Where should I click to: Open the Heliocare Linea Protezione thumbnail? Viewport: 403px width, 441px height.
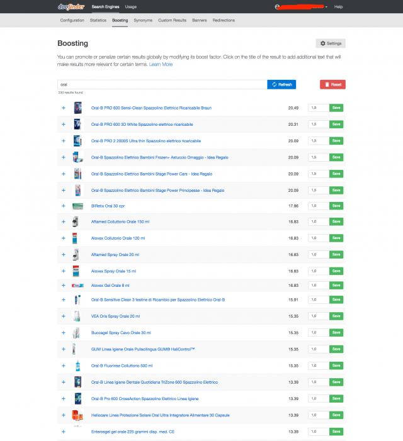click(x=77, y=415)
